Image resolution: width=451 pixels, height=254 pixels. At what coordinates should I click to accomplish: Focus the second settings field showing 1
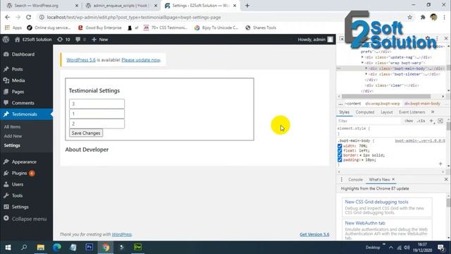[x=97, y=114]
